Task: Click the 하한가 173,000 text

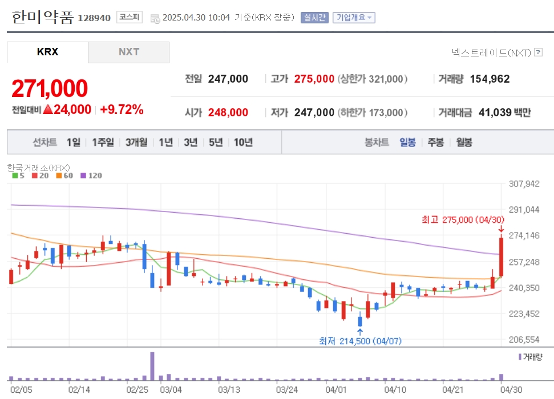Action: click(373, 112)
